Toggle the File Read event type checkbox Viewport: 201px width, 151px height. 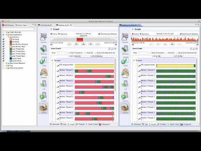[x=3, y=39]
